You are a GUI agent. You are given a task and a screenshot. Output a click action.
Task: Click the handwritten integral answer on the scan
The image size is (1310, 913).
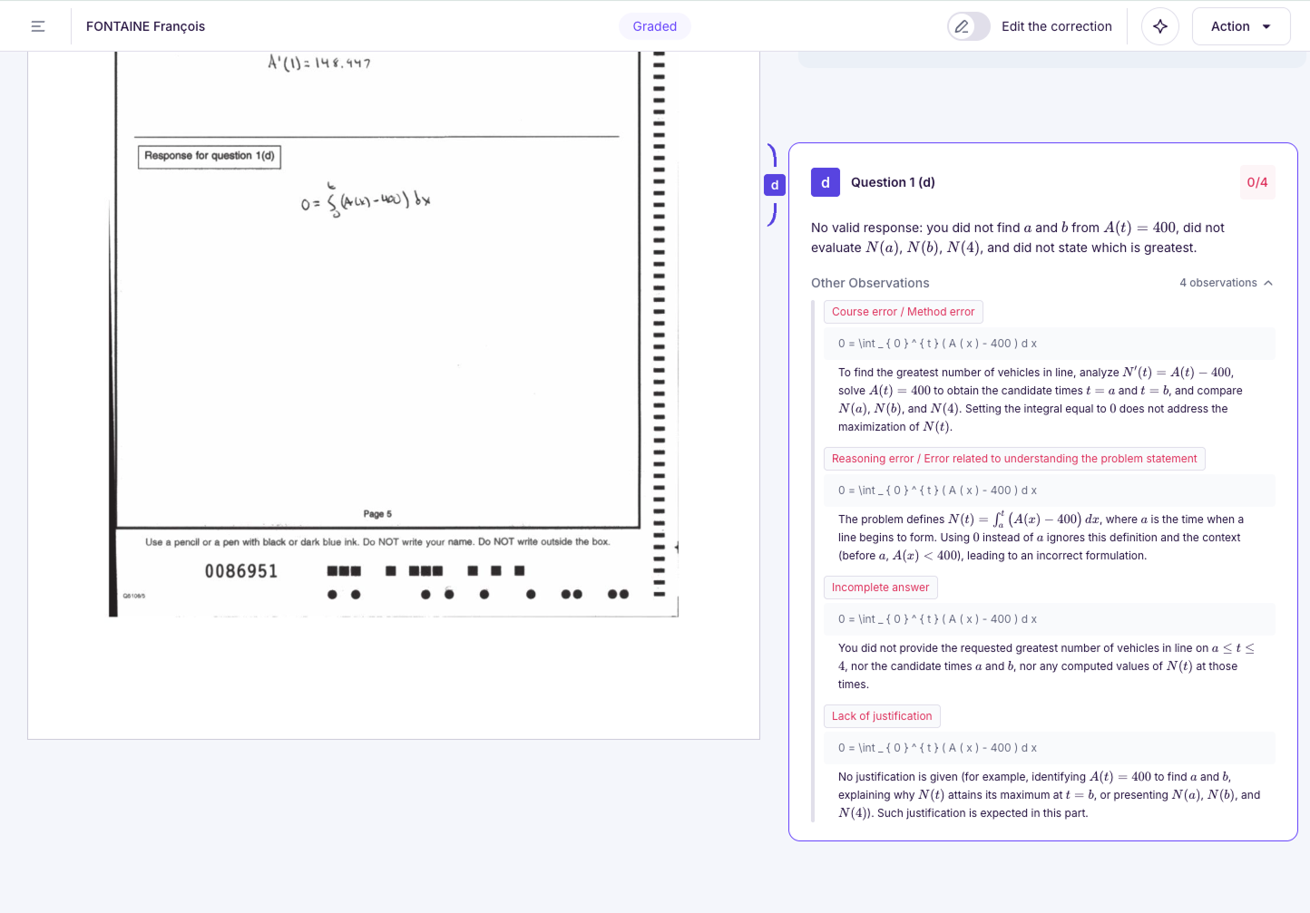click(367, 199)
